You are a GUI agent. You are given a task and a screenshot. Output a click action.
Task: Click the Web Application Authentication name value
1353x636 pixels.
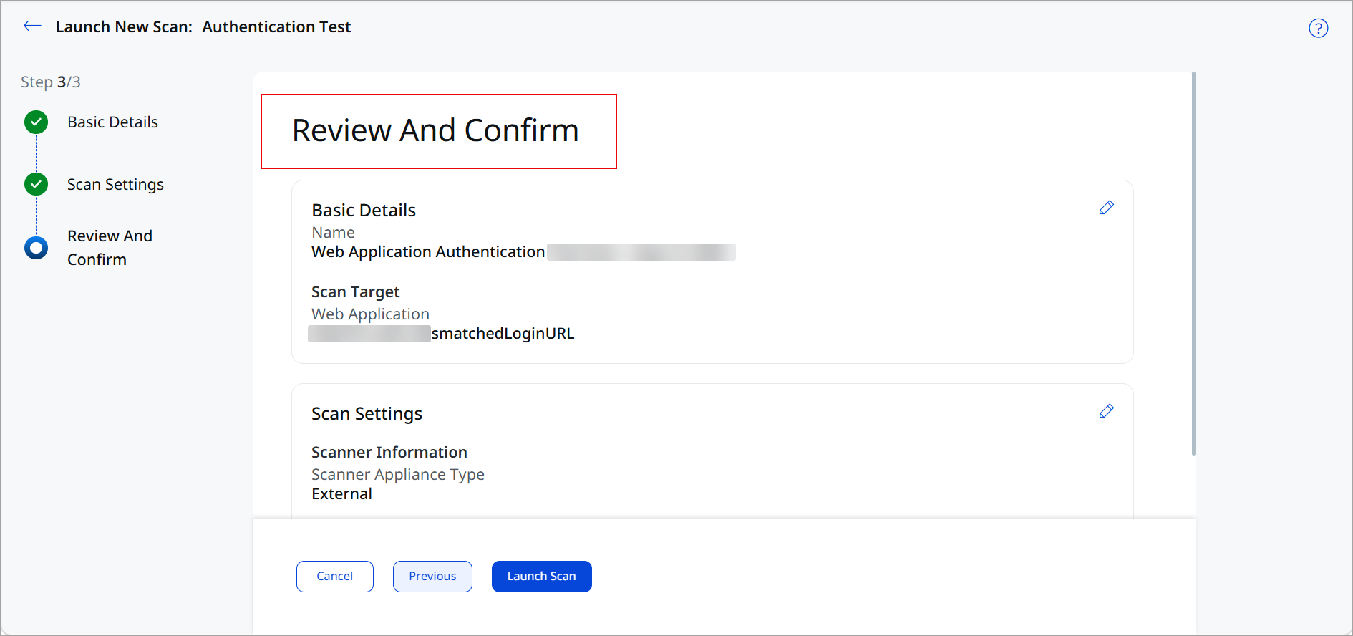[428, 252]
